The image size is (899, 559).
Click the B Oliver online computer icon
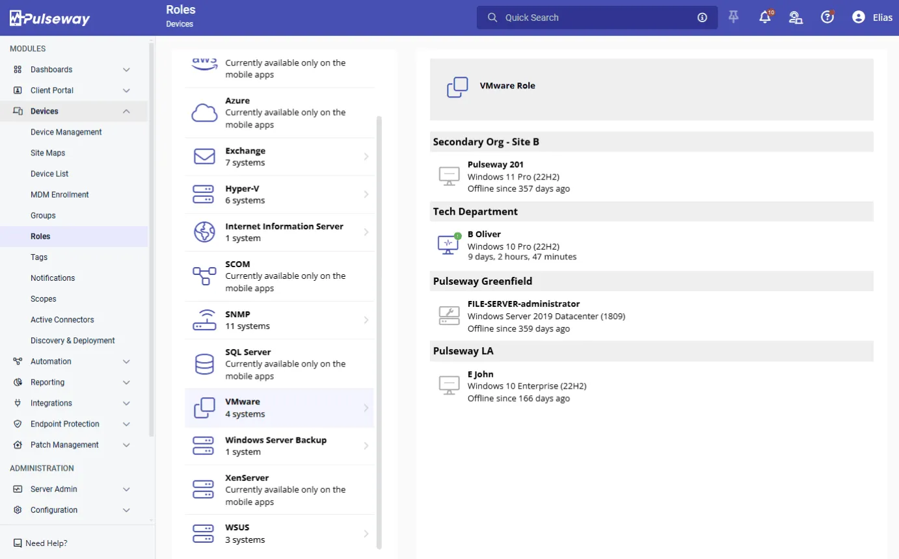[448, 245]
